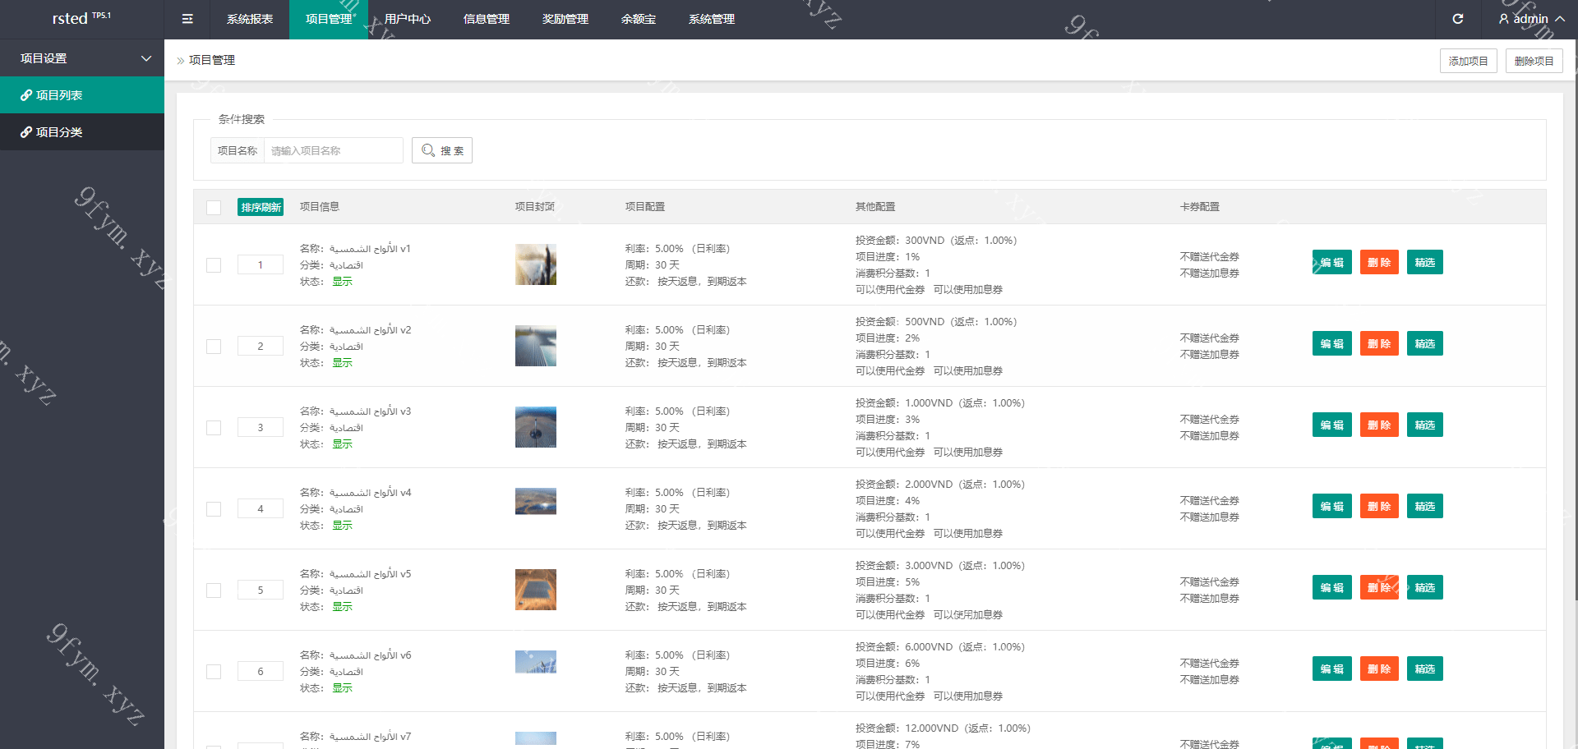Click the 项目管理 breadcrumb text
The height and width of the screenshot is (749, 1578).
pyautogui.click(x=212, y=60)
